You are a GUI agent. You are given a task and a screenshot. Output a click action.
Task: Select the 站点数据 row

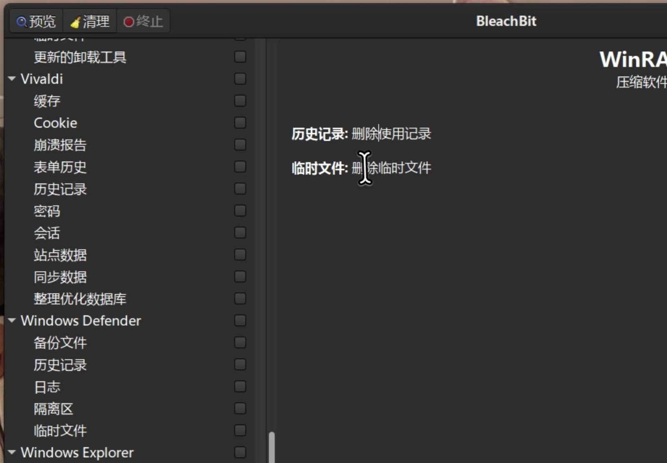pyautogui.click(x=60, y=255)
